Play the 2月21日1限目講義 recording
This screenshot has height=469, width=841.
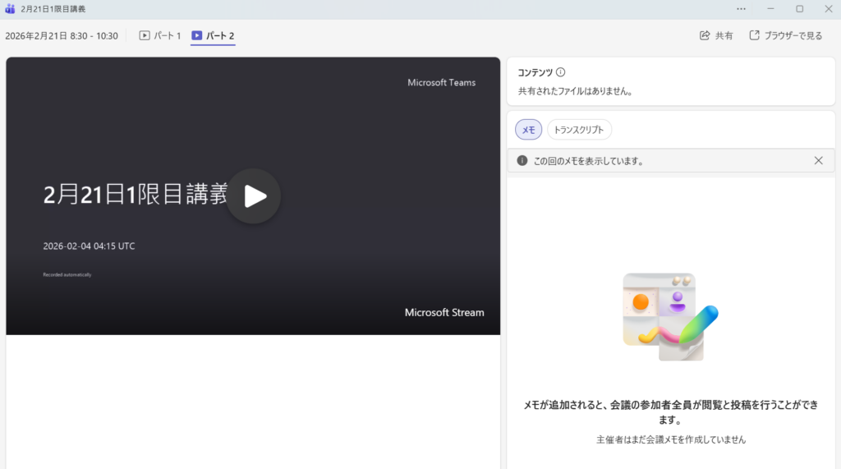(254, 196)
